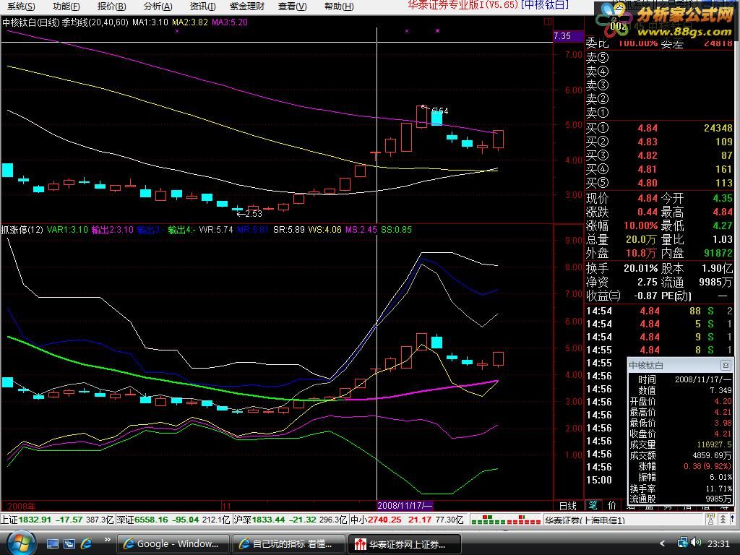The image size is (740, 555).
Task: Click the 中小 2740.25 index entry
Action: pyautogui.click(x=407, y=519)
